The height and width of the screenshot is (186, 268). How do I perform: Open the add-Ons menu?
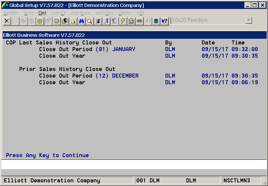click(x=104, y=13)
